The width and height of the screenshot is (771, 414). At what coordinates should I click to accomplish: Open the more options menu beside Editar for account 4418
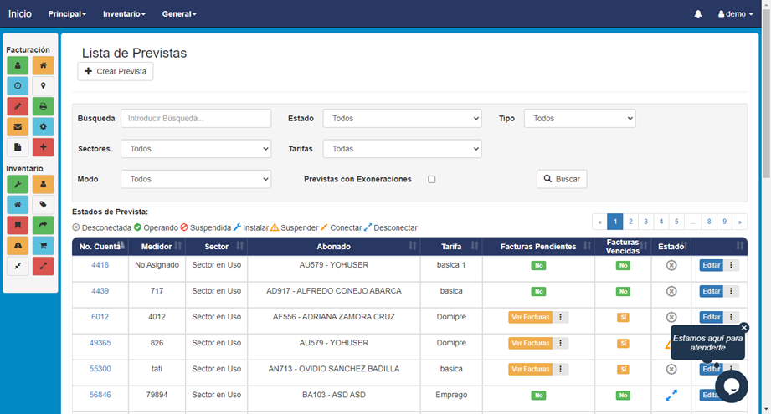point(731,265)
